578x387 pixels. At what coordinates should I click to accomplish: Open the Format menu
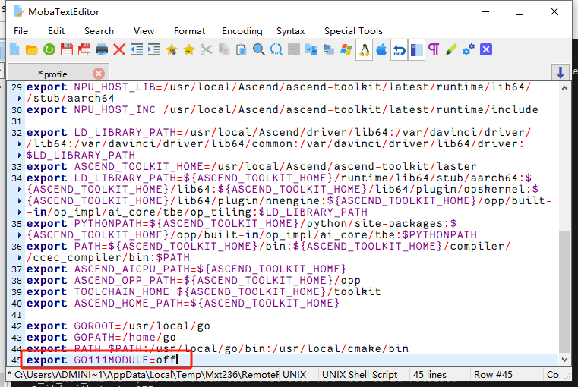coord(189,31)
